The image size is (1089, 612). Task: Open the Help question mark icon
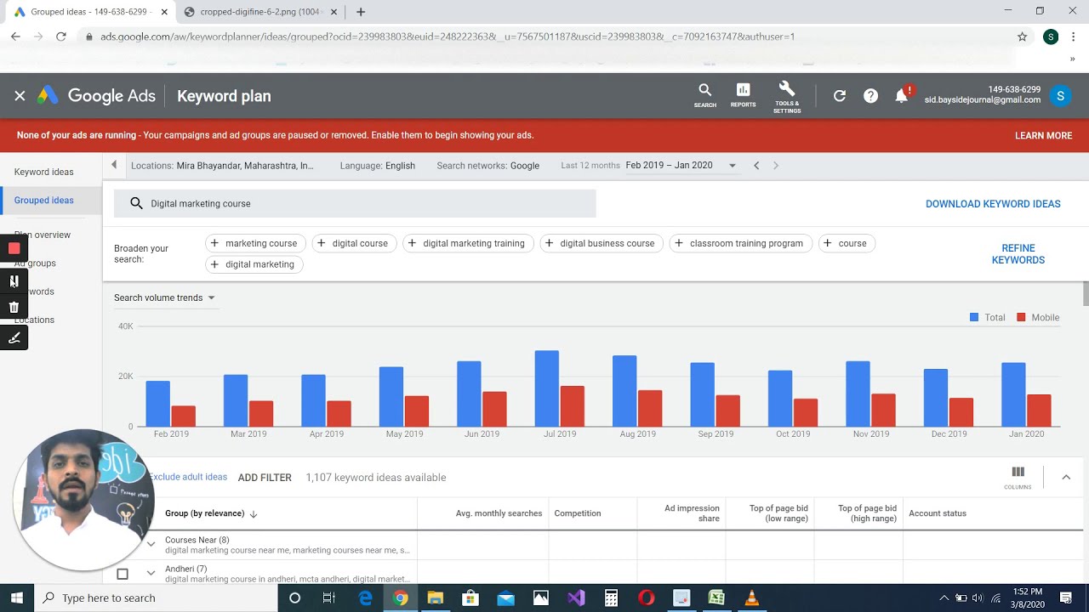pos(870,96)
